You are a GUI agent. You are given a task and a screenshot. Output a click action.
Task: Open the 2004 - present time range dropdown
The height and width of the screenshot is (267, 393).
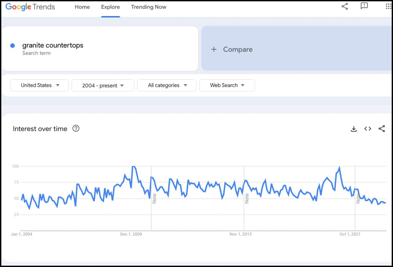pyautogui.click(x=103, y=85)
